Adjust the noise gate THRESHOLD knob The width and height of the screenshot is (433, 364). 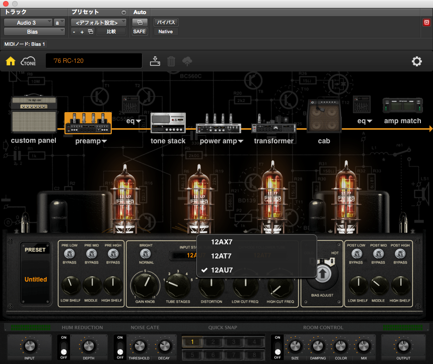click(x=139, y=346)
